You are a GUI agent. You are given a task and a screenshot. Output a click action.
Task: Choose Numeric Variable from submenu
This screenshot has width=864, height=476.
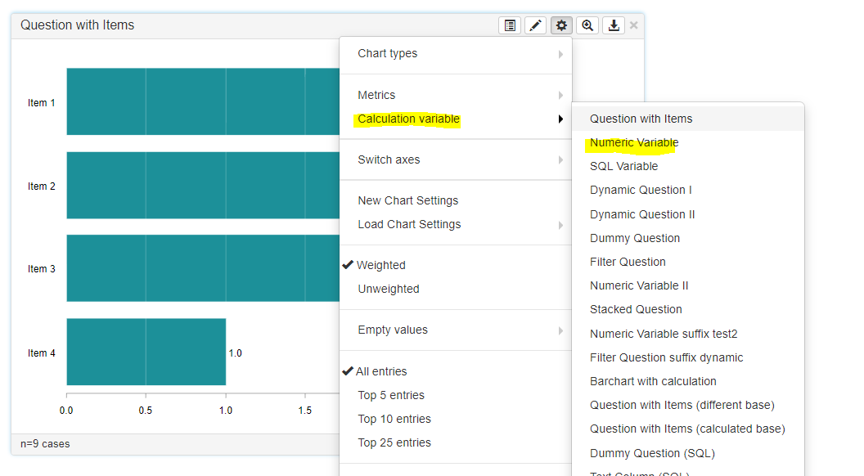point(634,143)
